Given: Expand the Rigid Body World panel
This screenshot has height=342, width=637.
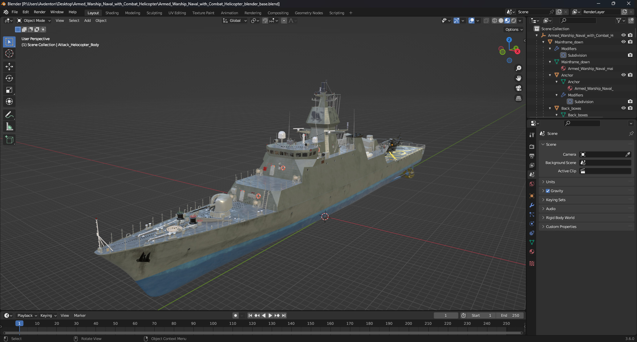Looking at the screenshot, I should 586,218.
